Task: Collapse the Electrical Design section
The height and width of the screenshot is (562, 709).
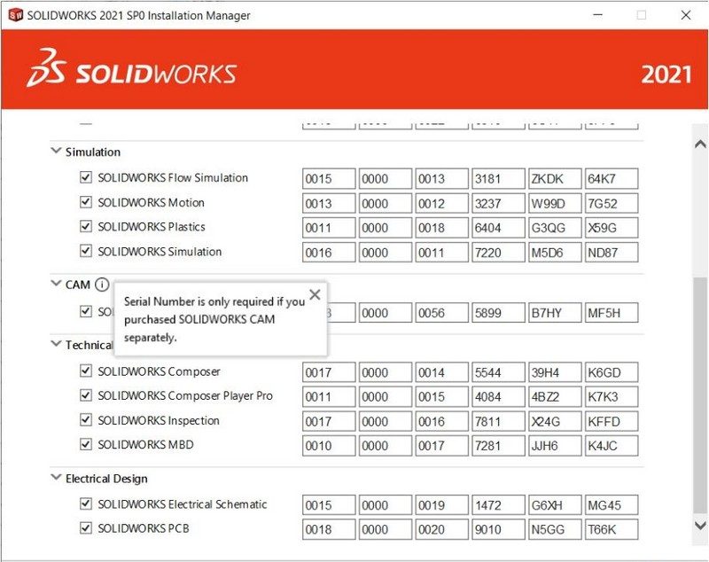Action: [x=56, y=477]
